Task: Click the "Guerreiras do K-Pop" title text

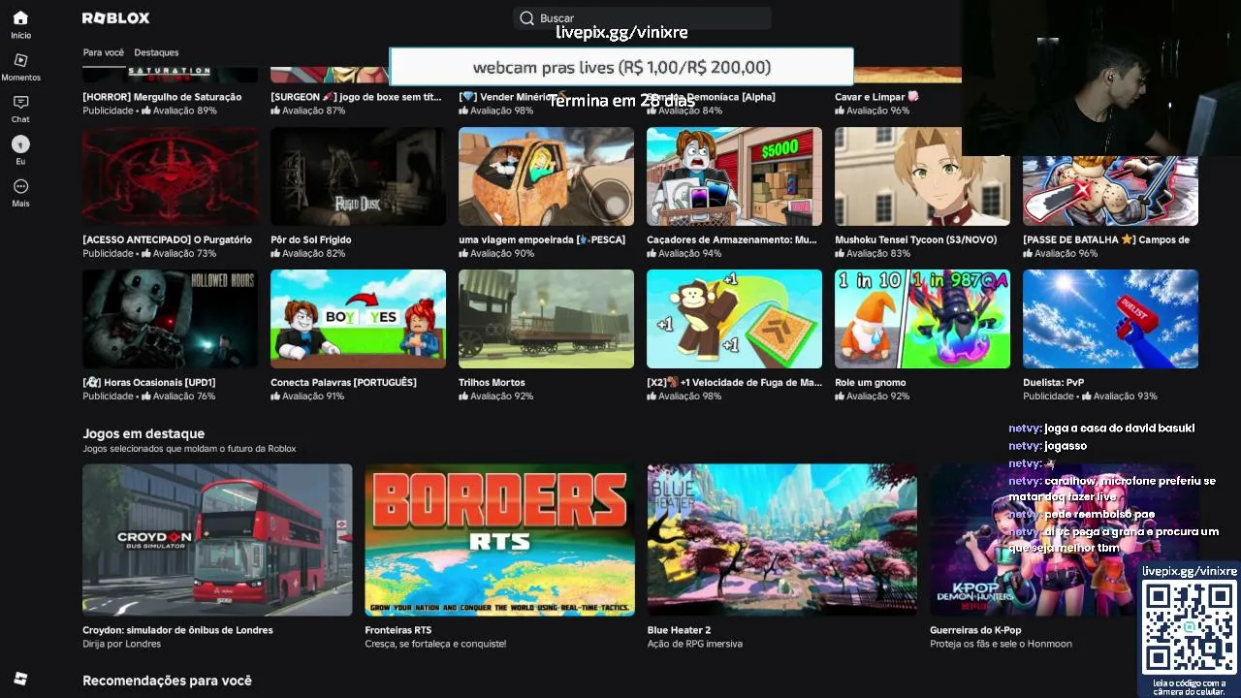Action: tap(975, 630)
